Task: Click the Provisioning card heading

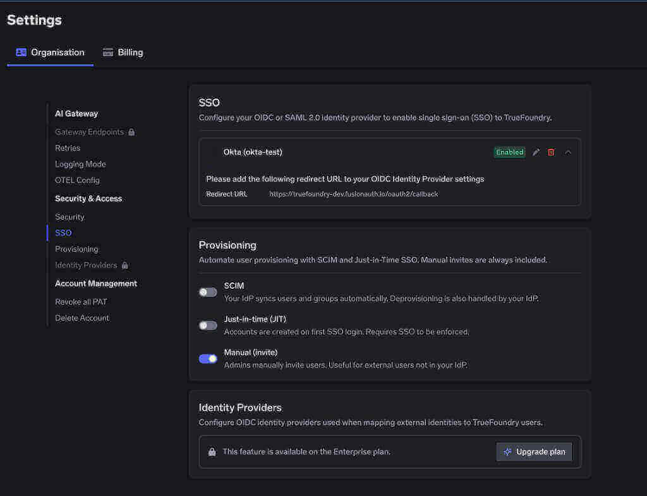Action: pos(227,245)
